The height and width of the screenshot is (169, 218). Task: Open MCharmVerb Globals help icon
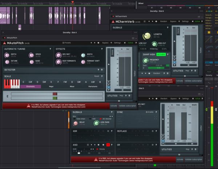coord(167,28)
